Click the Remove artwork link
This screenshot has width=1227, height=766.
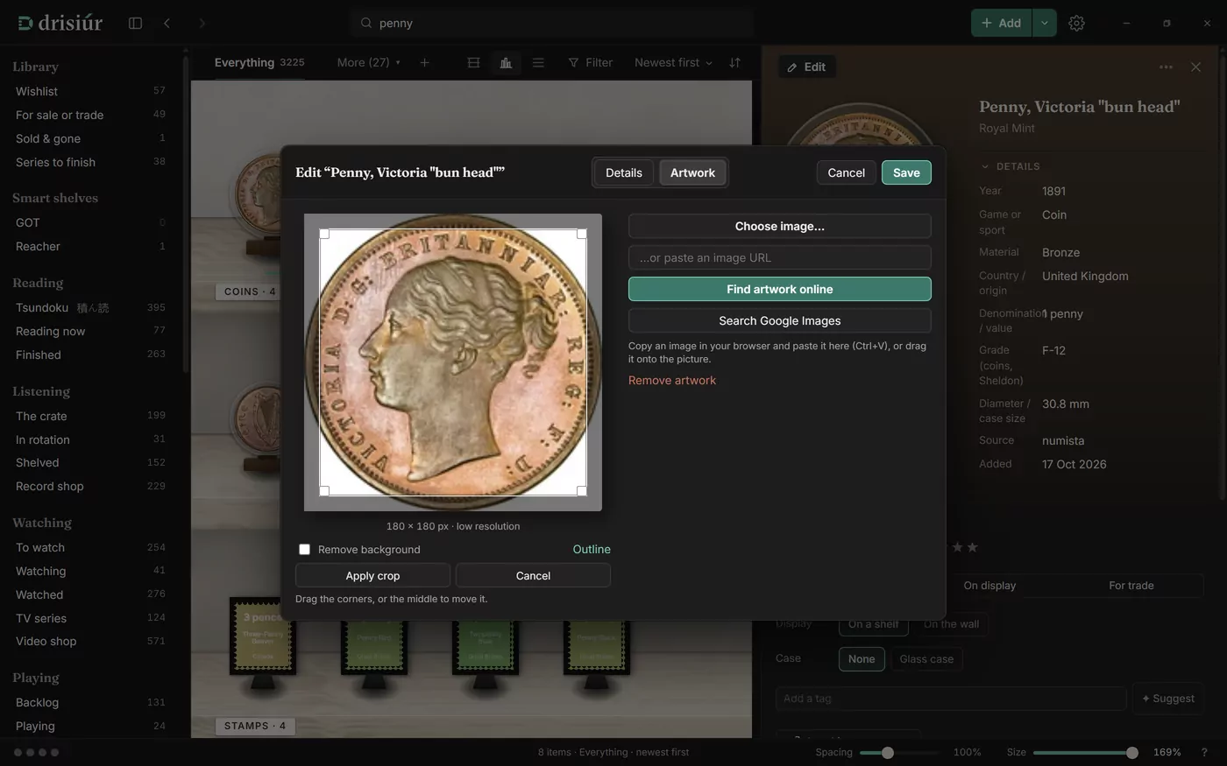(672, 380)
